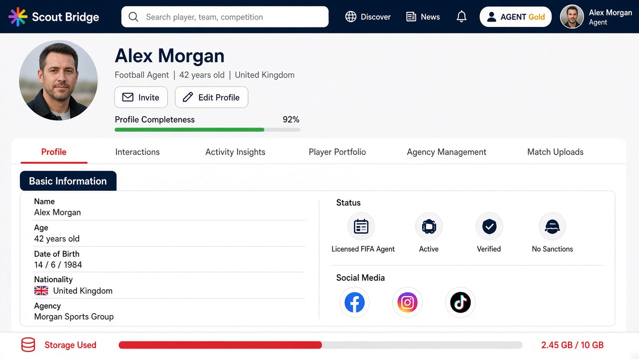Click the Edit Profile button
The image size is (639, 359).
point(211,97)
